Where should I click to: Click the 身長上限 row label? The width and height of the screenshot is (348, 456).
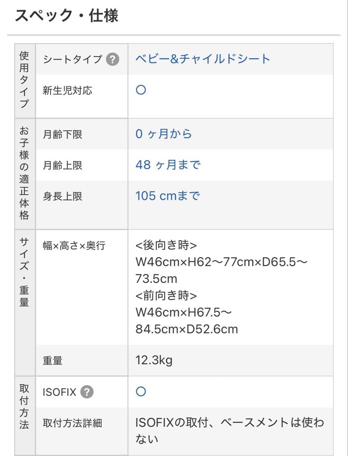pyautogui.click(x=63, y=196)
